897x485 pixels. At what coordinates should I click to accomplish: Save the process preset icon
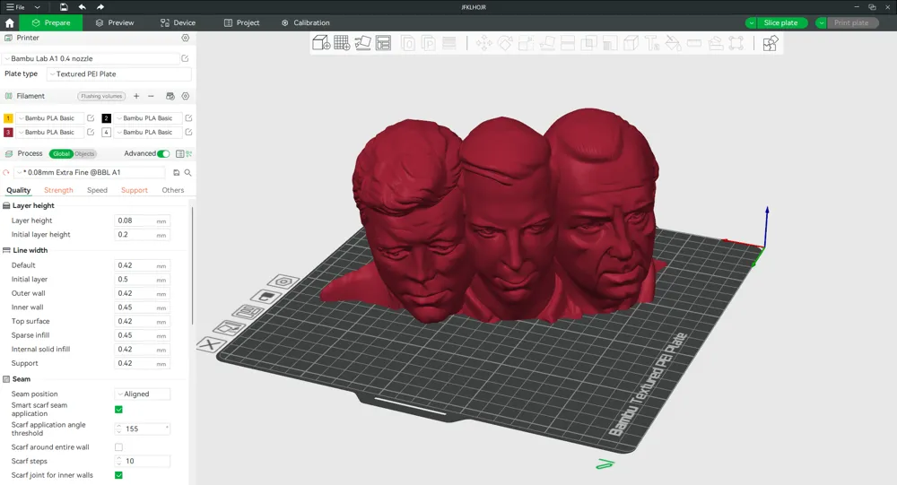click(176, 172)
